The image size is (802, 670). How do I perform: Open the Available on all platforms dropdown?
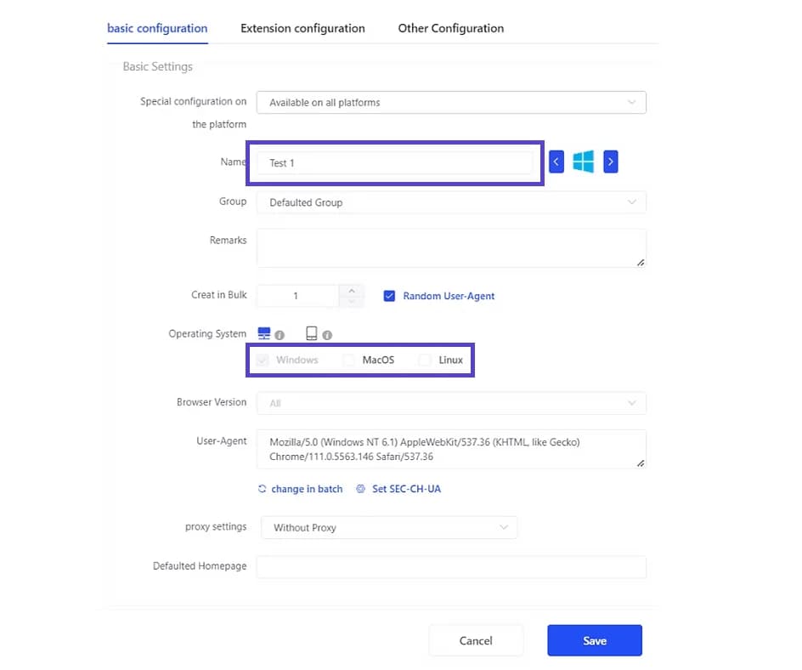[451, 102]
